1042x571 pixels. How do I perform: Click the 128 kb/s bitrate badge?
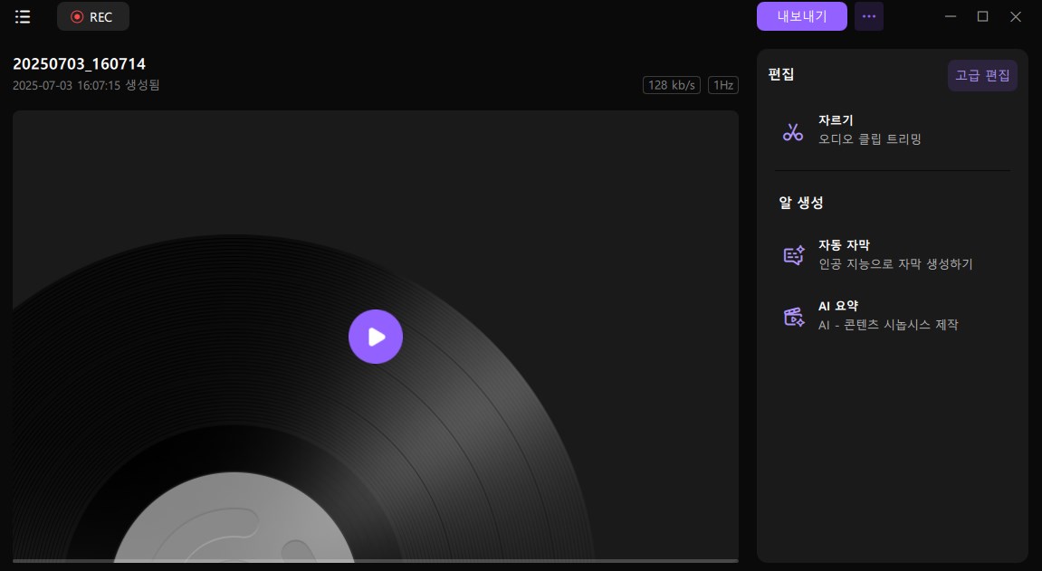[671, 85]
